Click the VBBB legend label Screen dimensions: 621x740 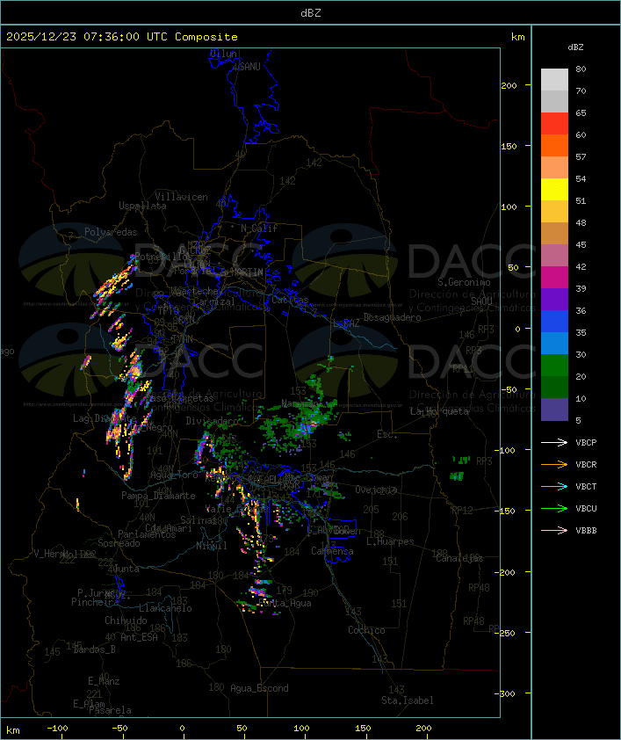[586, 531]
